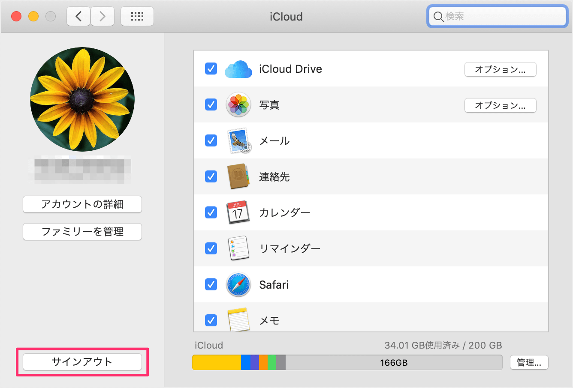The image size is (573, 388).
Task: Click the iCloud Drive cloud icon
Action: [x=238, y=69]
